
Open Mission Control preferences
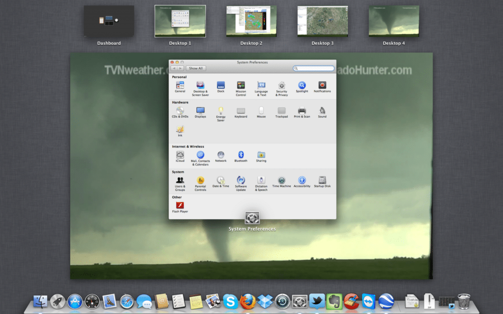pos(241,85)
